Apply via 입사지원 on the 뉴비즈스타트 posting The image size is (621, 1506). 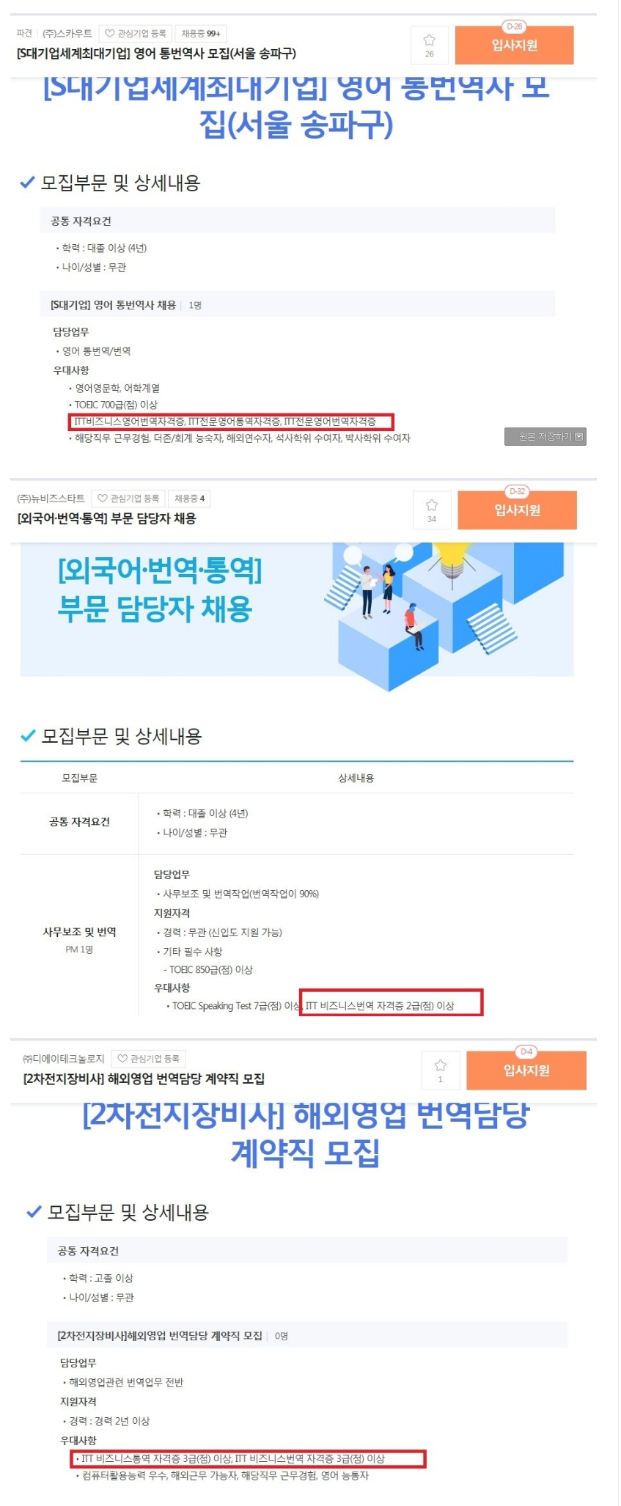click(x=517, y=510)
